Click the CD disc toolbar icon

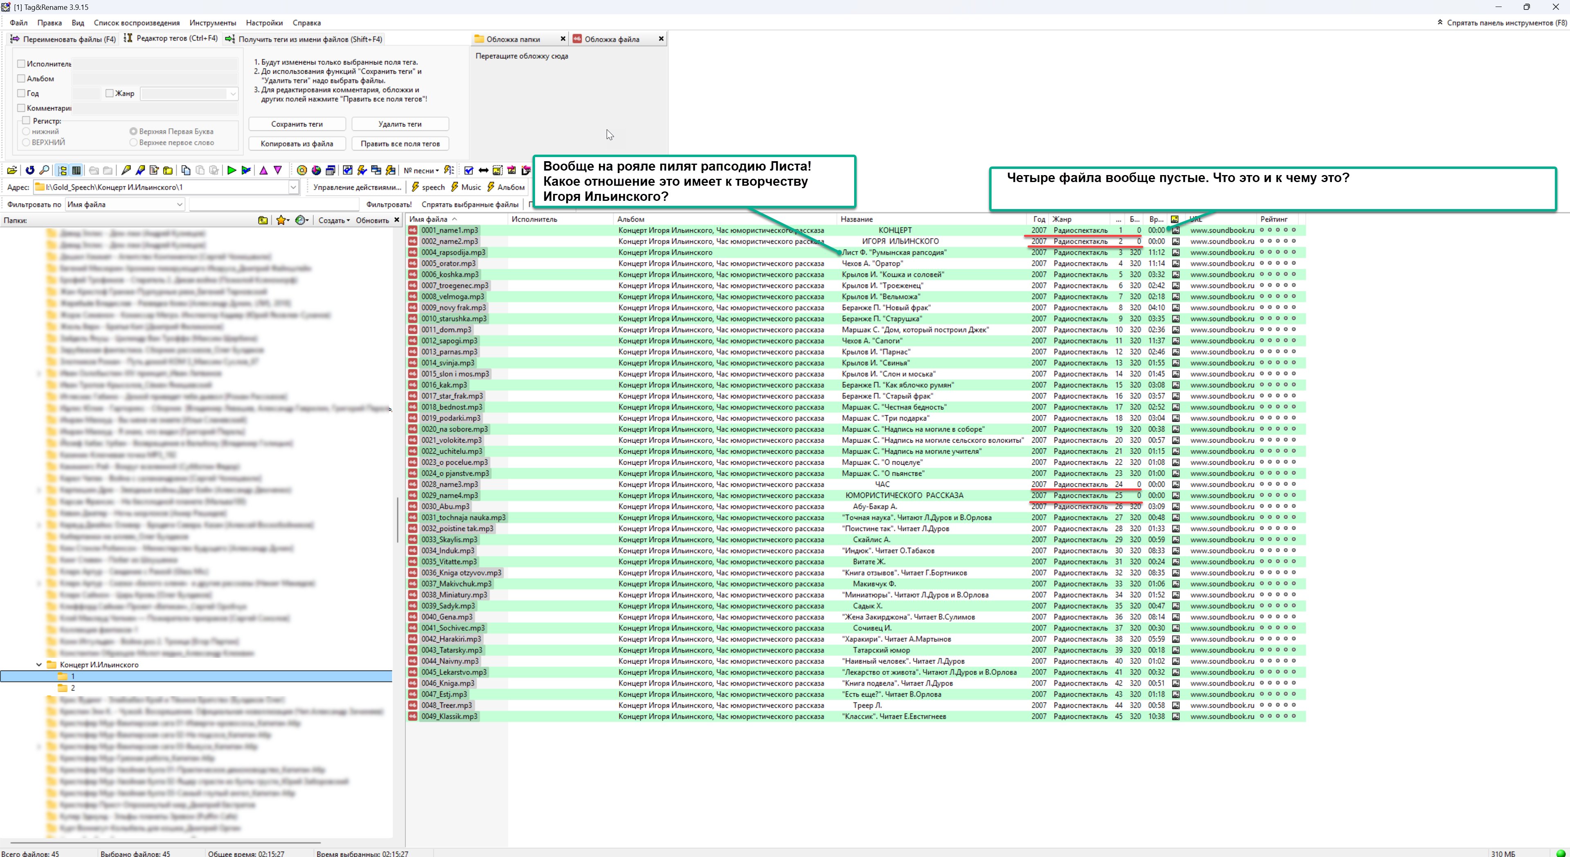coord(302,171)
